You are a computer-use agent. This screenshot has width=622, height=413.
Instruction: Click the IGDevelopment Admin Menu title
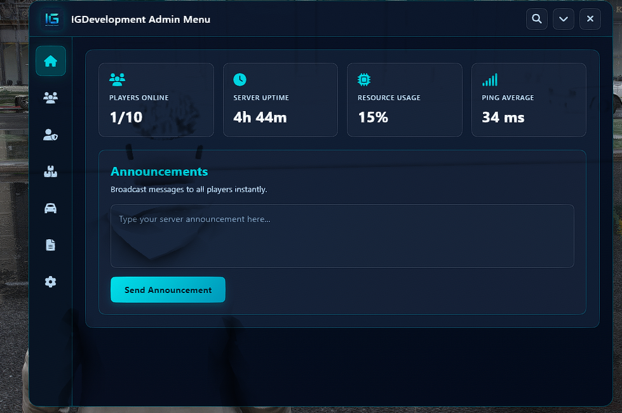(x=141, y=20)
